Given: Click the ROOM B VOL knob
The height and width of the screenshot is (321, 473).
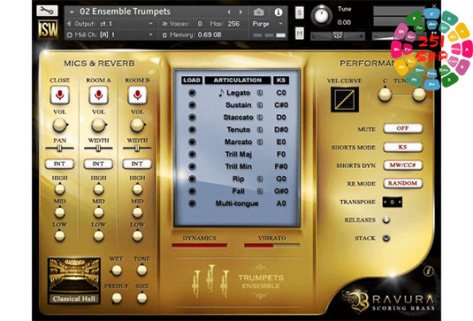Looking at the screenshot, I should click(x=137, y=125).
